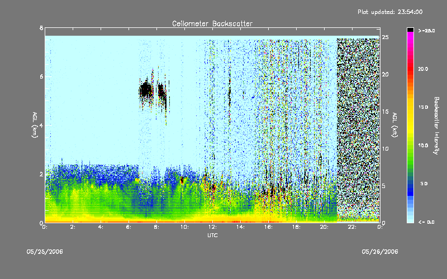Click the '8' km tick on left axis
This screenshot has width=447, height=279.
[41, 28]
